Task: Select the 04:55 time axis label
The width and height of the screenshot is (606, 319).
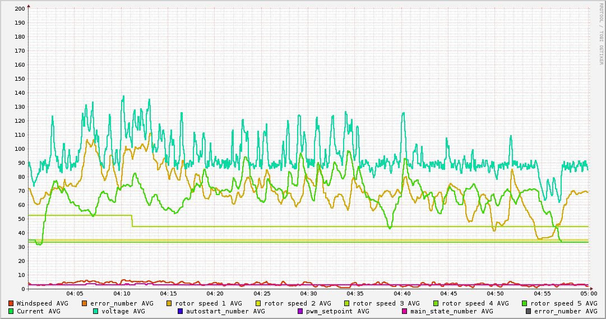Action: (x=543, y=294)
